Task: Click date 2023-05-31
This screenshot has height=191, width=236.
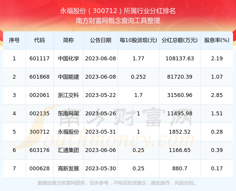Action: (101, 132)
